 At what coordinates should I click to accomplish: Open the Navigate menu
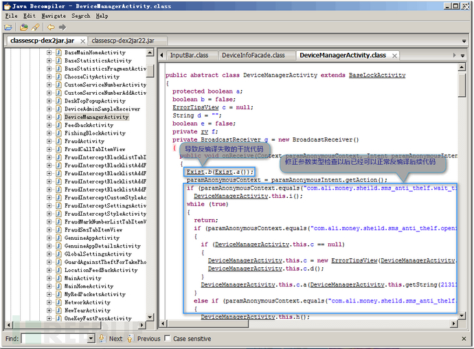pos(54,15)
